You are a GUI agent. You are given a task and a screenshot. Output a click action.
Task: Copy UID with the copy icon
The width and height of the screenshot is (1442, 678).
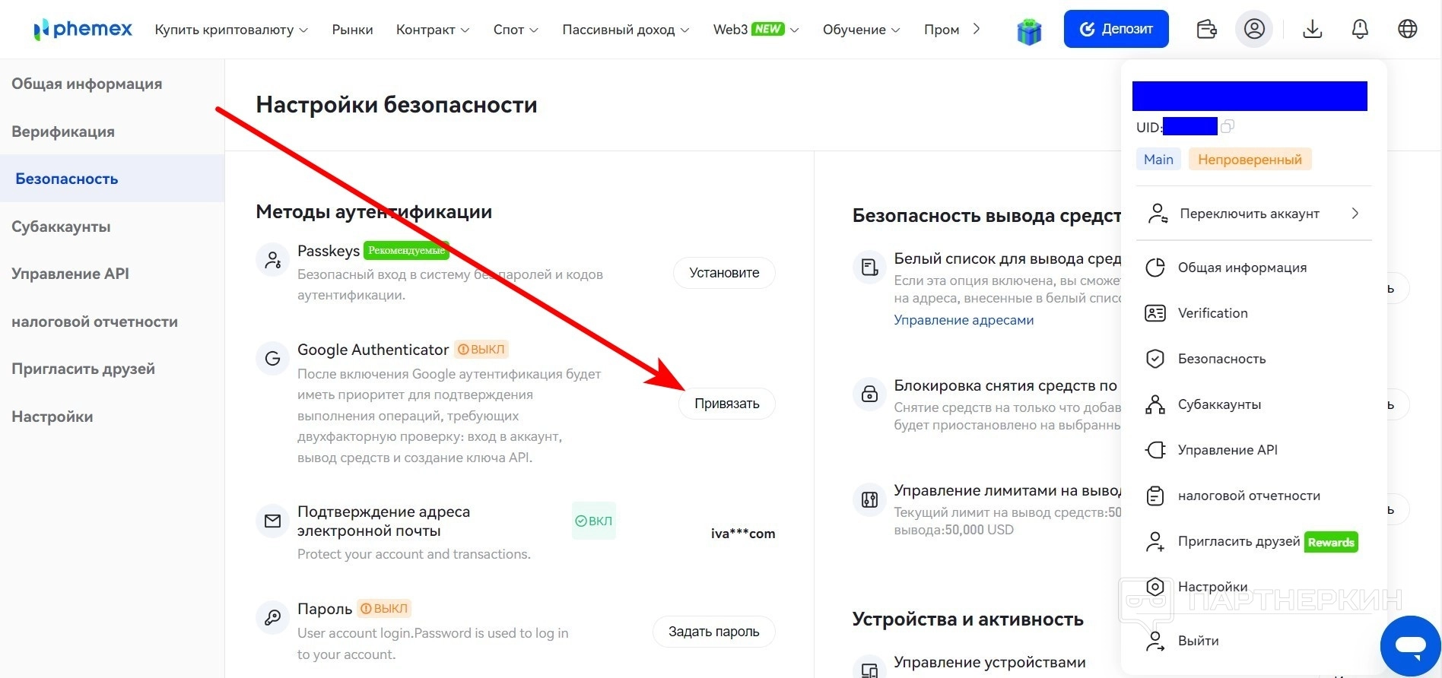(1228, 126)
